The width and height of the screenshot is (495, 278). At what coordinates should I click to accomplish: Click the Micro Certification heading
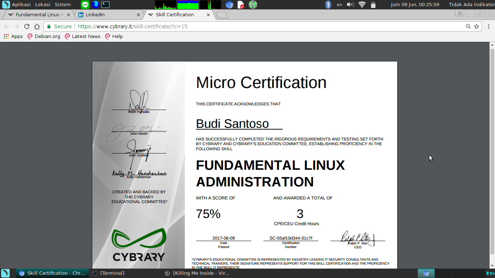261,83
